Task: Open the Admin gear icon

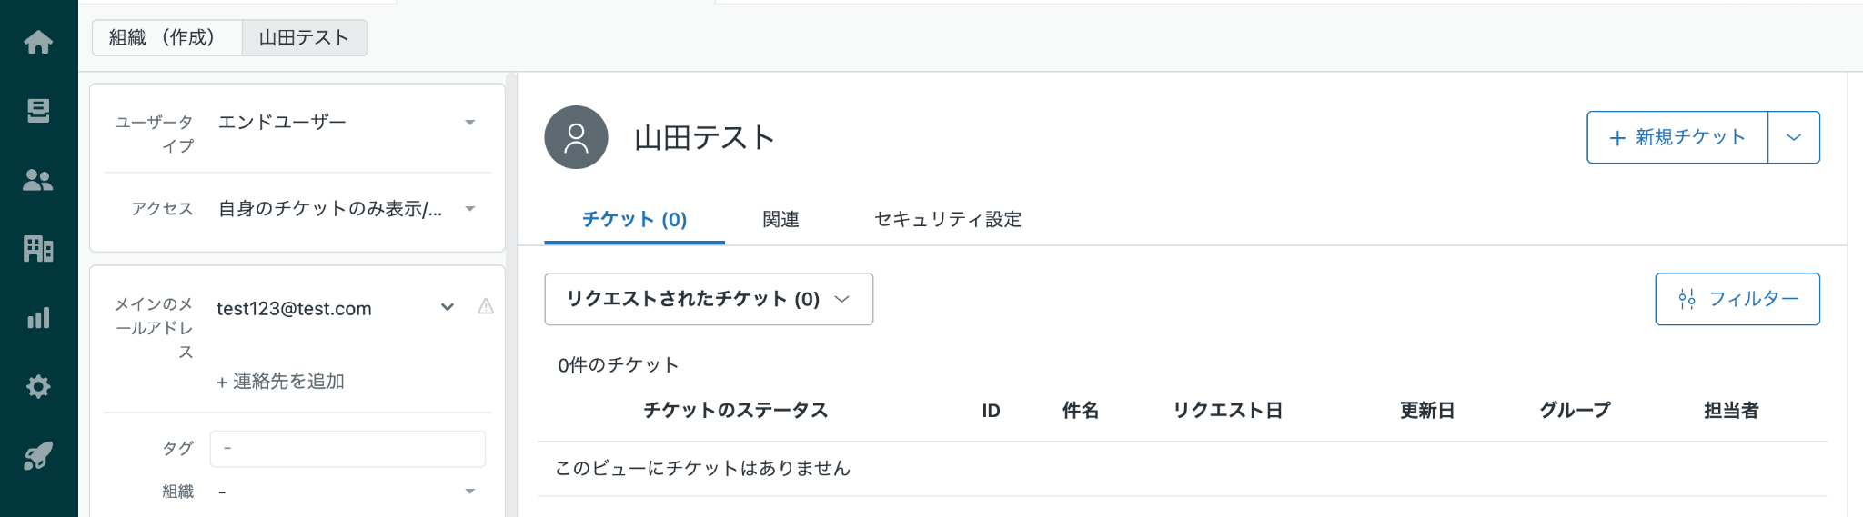Action: (x=38, y=387)
